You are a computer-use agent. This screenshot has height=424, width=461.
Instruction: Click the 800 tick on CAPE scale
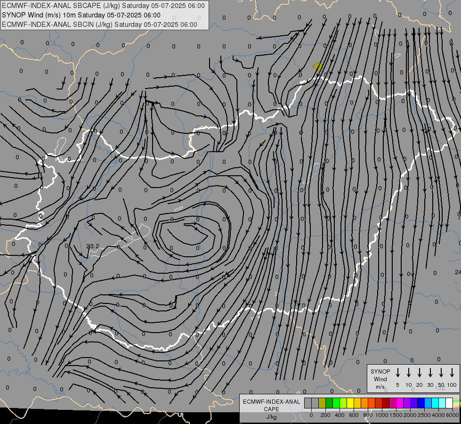[368, 415]
